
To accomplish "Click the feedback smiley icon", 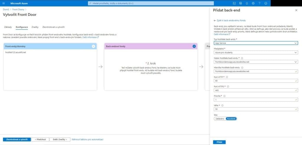I will click(266, 3).
